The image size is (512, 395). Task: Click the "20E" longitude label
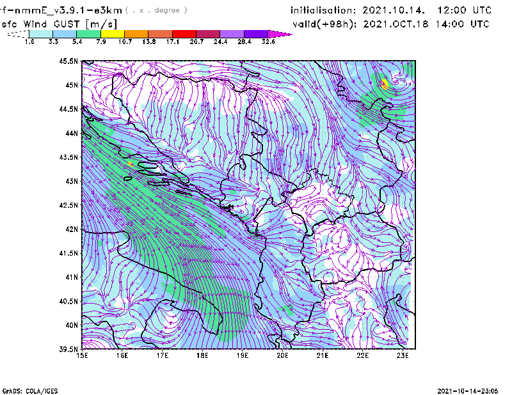tap(282, 355)
